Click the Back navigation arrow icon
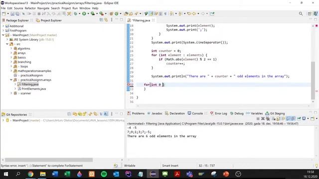The image size is (319, 179). pos(194,13)
